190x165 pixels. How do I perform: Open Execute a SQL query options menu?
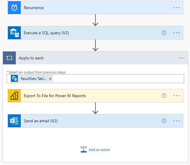177,33
